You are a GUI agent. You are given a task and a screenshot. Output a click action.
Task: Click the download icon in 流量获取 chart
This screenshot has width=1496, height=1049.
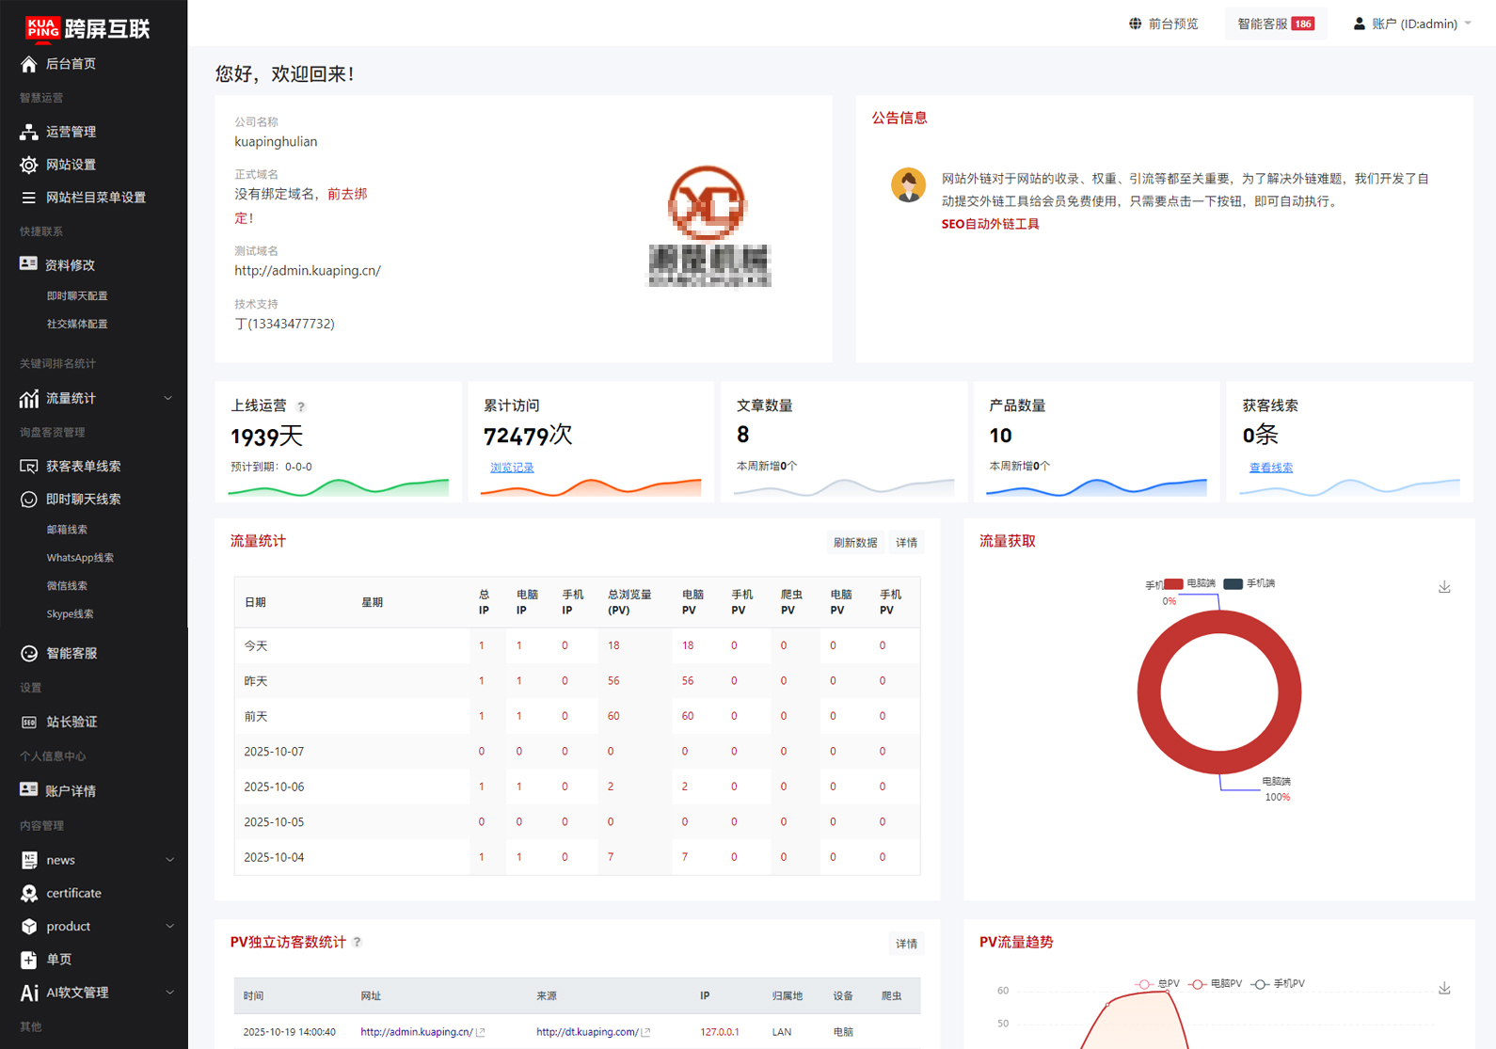[1444, 587]
